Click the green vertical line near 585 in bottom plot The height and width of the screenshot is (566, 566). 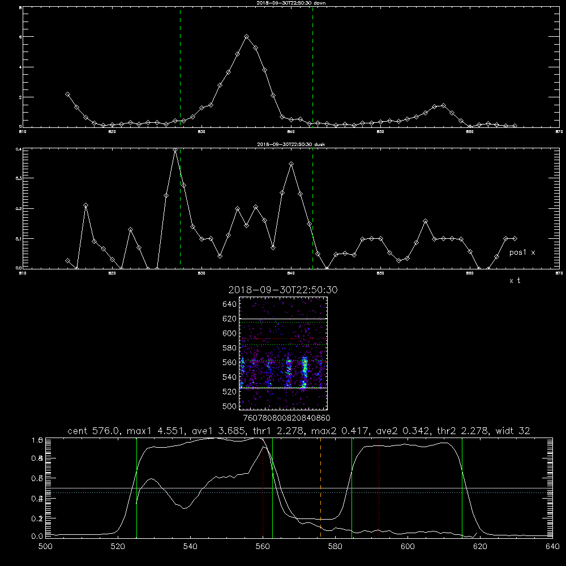pyautogui.click(x=351, y=488)
